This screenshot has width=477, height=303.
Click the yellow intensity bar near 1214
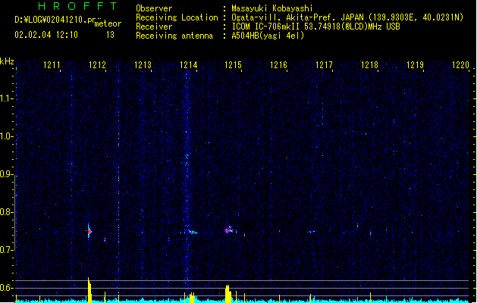tap(192, 298)
